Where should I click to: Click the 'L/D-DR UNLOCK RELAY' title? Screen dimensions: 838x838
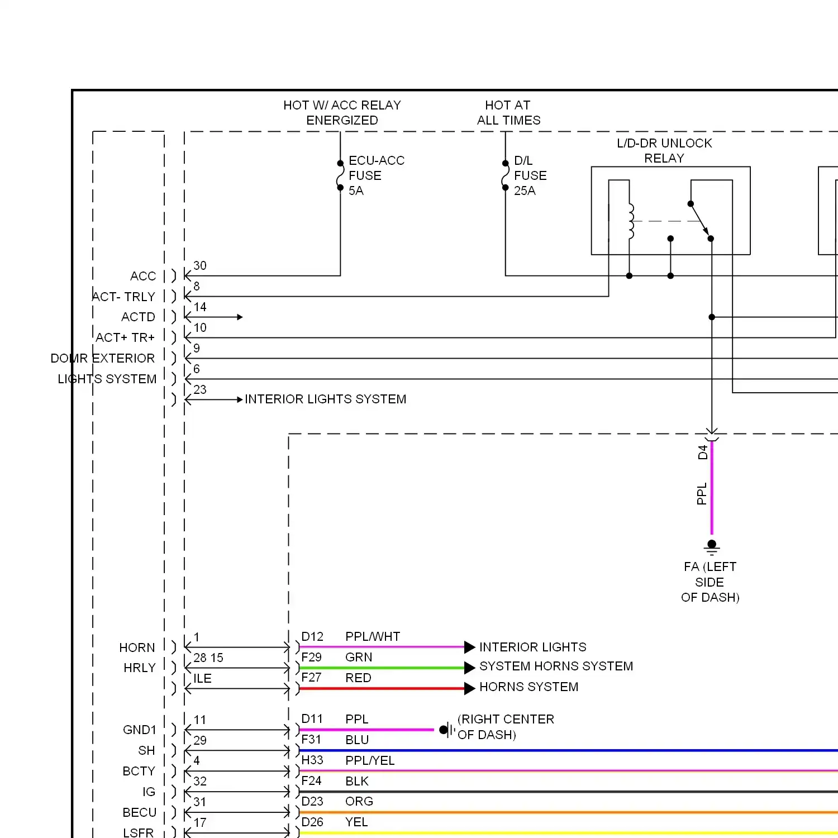(x=664, y=151)
